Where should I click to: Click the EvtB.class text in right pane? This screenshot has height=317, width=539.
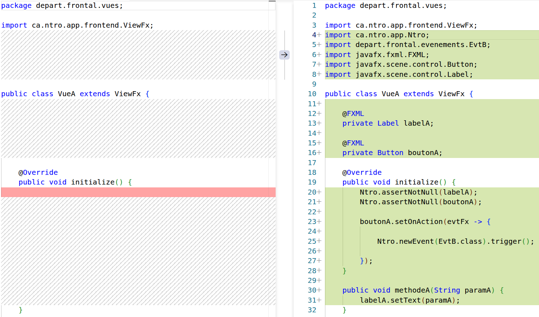[x=460, y=241]
